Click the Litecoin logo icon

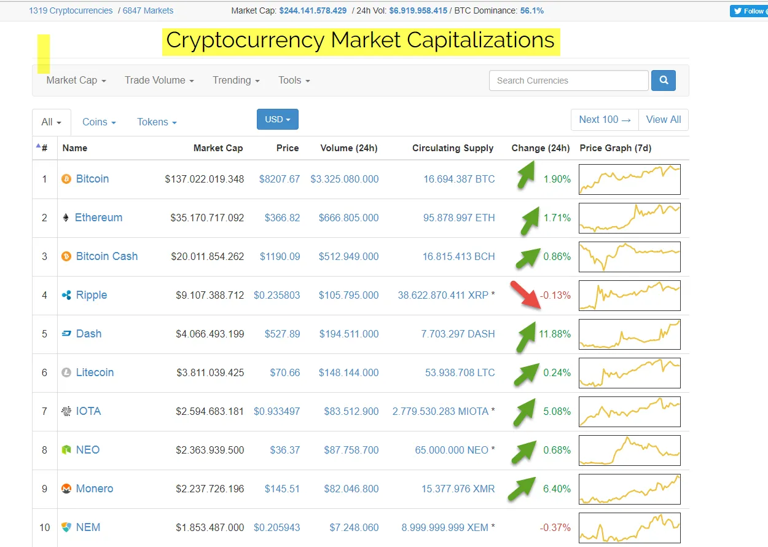click(66, 373)
